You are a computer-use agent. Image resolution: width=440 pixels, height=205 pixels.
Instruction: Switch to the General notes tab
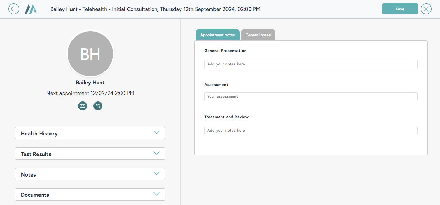pos(258,35)
